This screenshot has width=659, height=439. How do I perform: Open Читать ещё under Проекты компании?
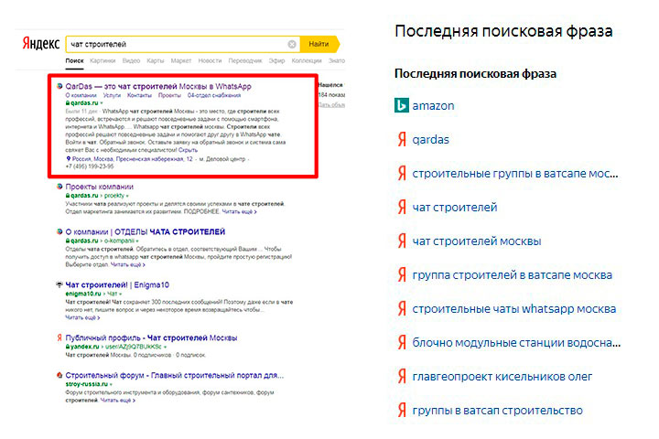239,212
